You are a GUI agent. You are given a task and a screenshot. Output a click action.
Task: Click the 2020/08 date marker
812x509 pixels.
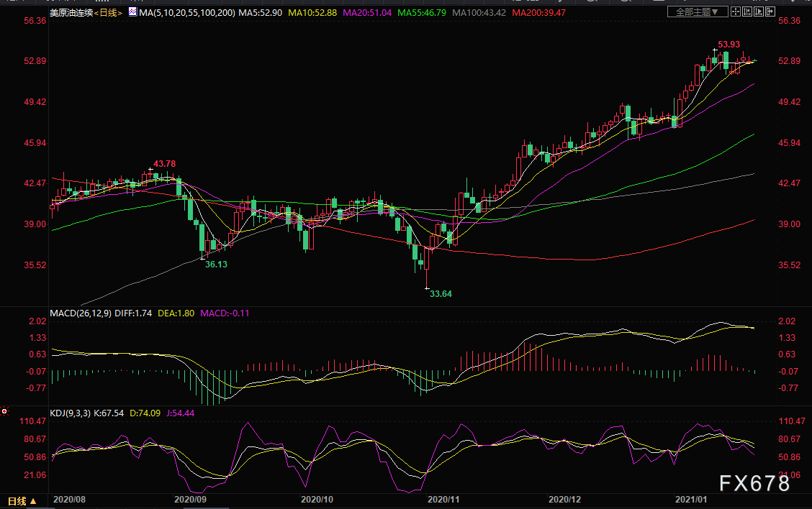[x=69, y=499]
